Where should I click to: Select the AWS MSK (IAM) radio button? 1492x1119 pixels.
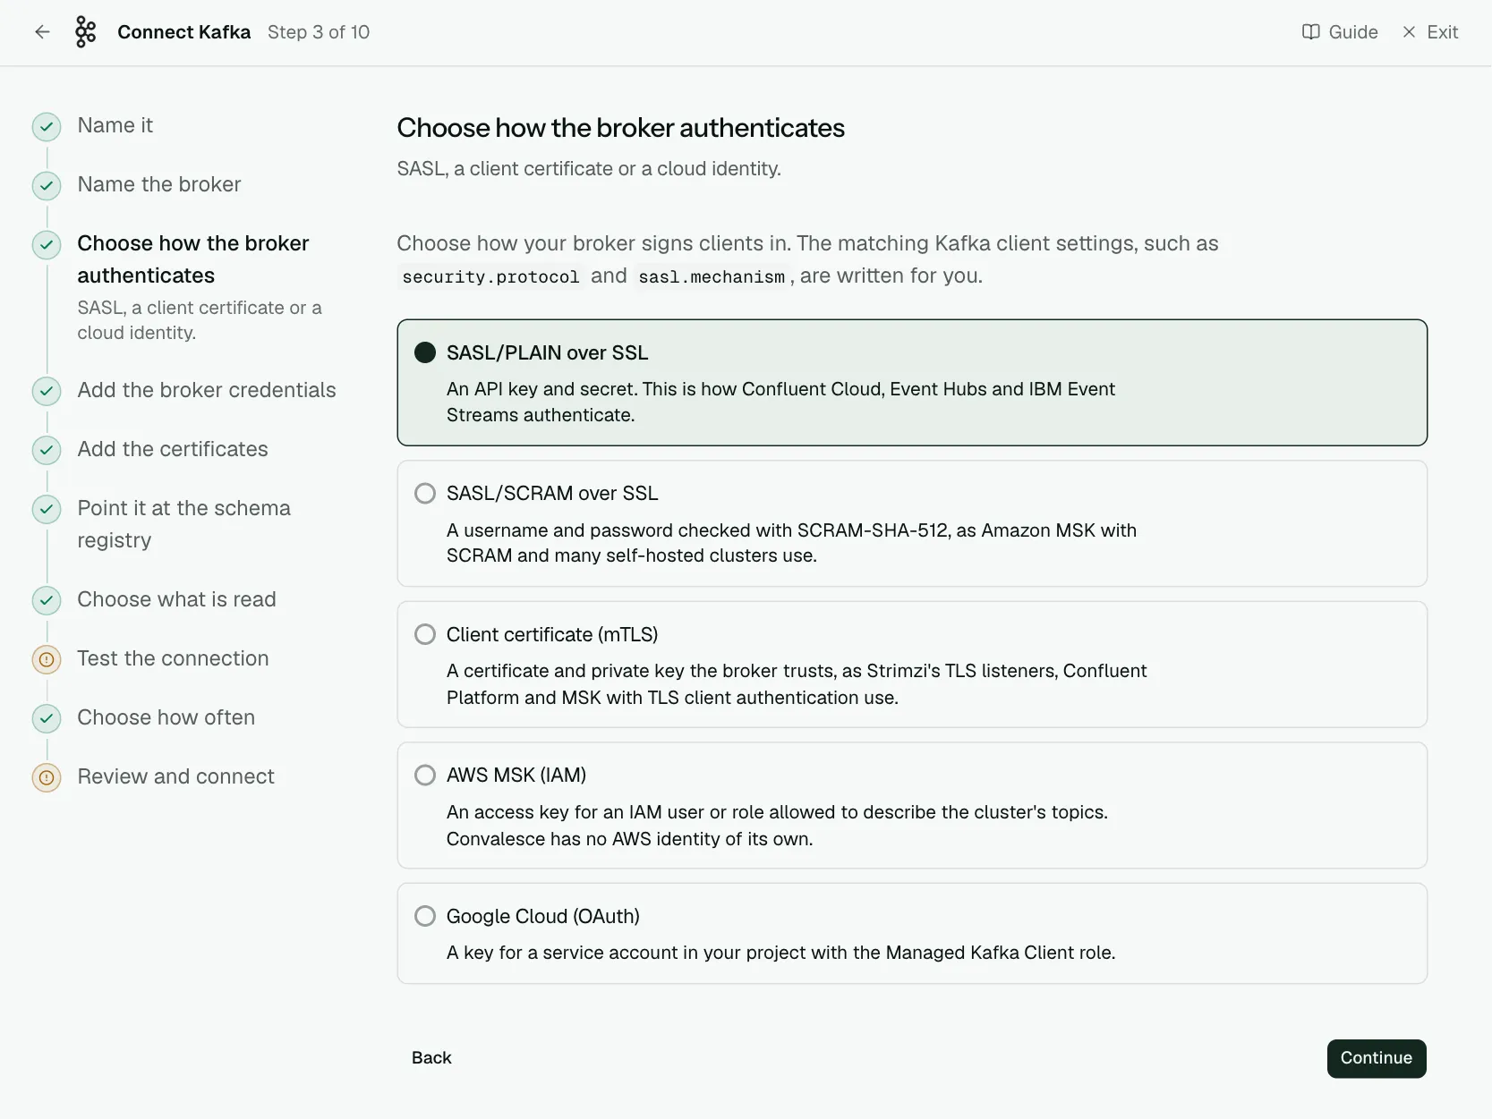pos(425,775)
